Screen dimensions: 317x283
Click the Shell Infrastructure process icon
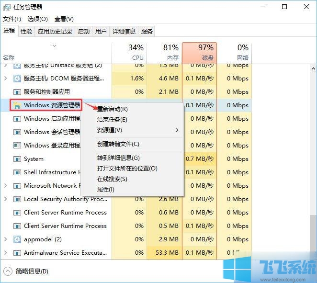tap(17, 172)
